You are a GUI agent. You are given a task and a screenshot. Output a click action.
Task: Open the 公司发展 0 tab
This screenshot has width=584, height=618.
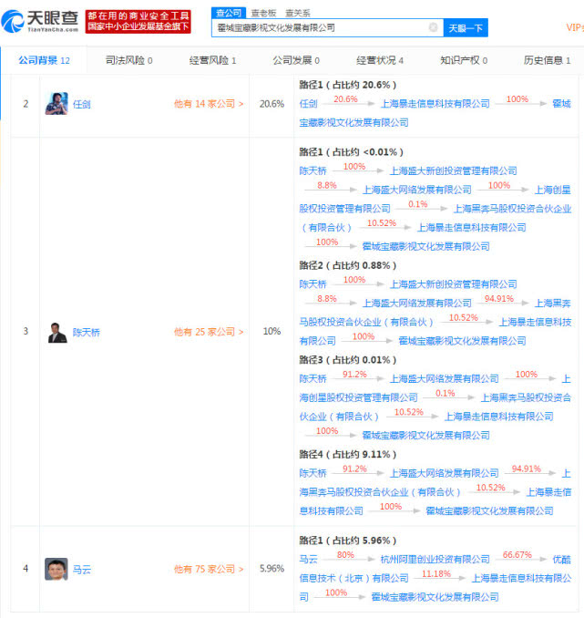(296, 60)
